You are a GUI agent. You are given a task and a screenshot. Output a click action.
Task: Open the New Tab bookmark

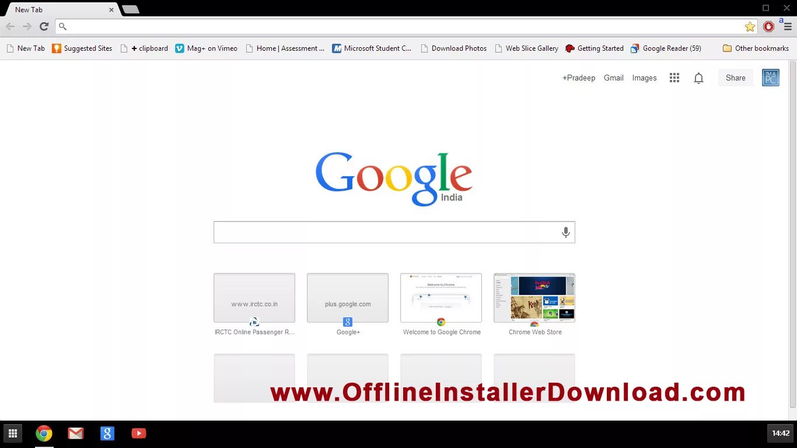25,48
